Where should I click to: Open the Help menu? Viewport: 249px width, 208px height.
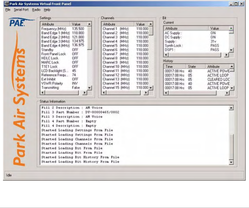coord(47,10)
